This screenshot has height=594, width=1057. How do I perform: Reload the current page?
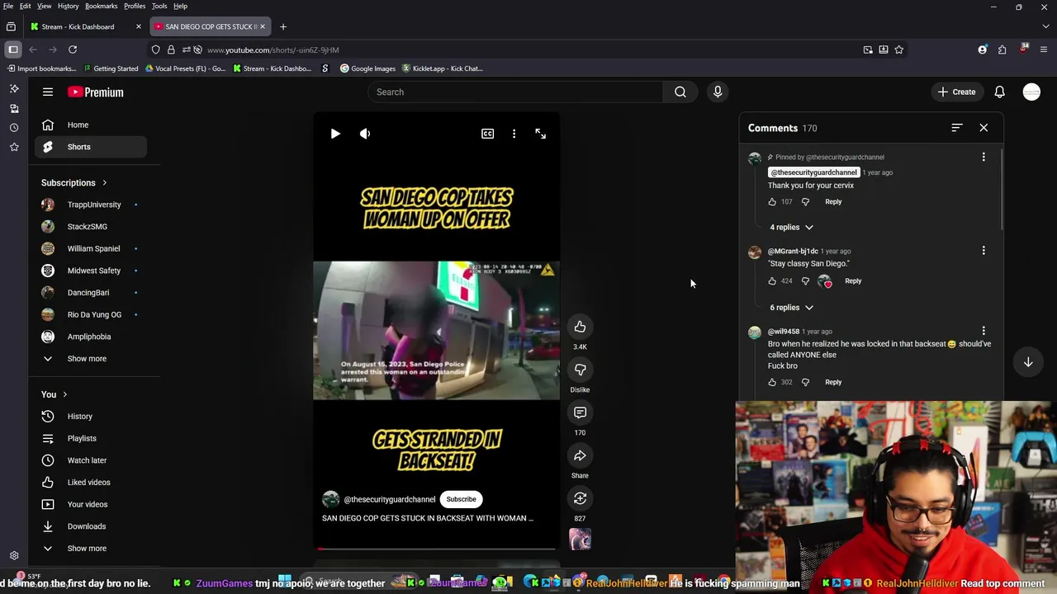73,49
